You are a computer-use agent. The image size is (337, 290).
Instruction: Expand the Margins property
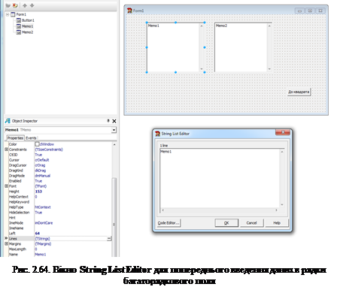pyautogui.click(x=7, y=244)
